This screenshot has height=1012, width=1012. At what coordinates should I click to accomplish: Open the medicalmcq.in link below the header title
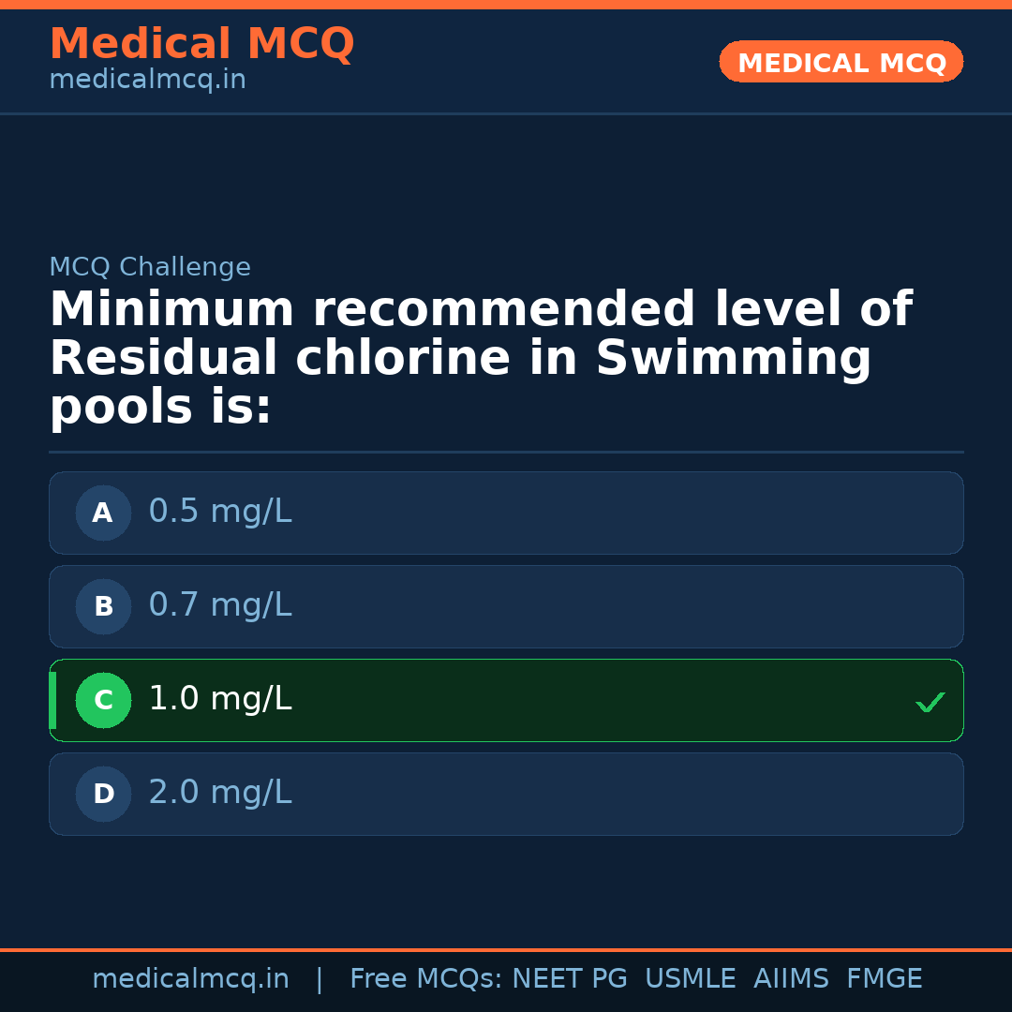[147, 80]
